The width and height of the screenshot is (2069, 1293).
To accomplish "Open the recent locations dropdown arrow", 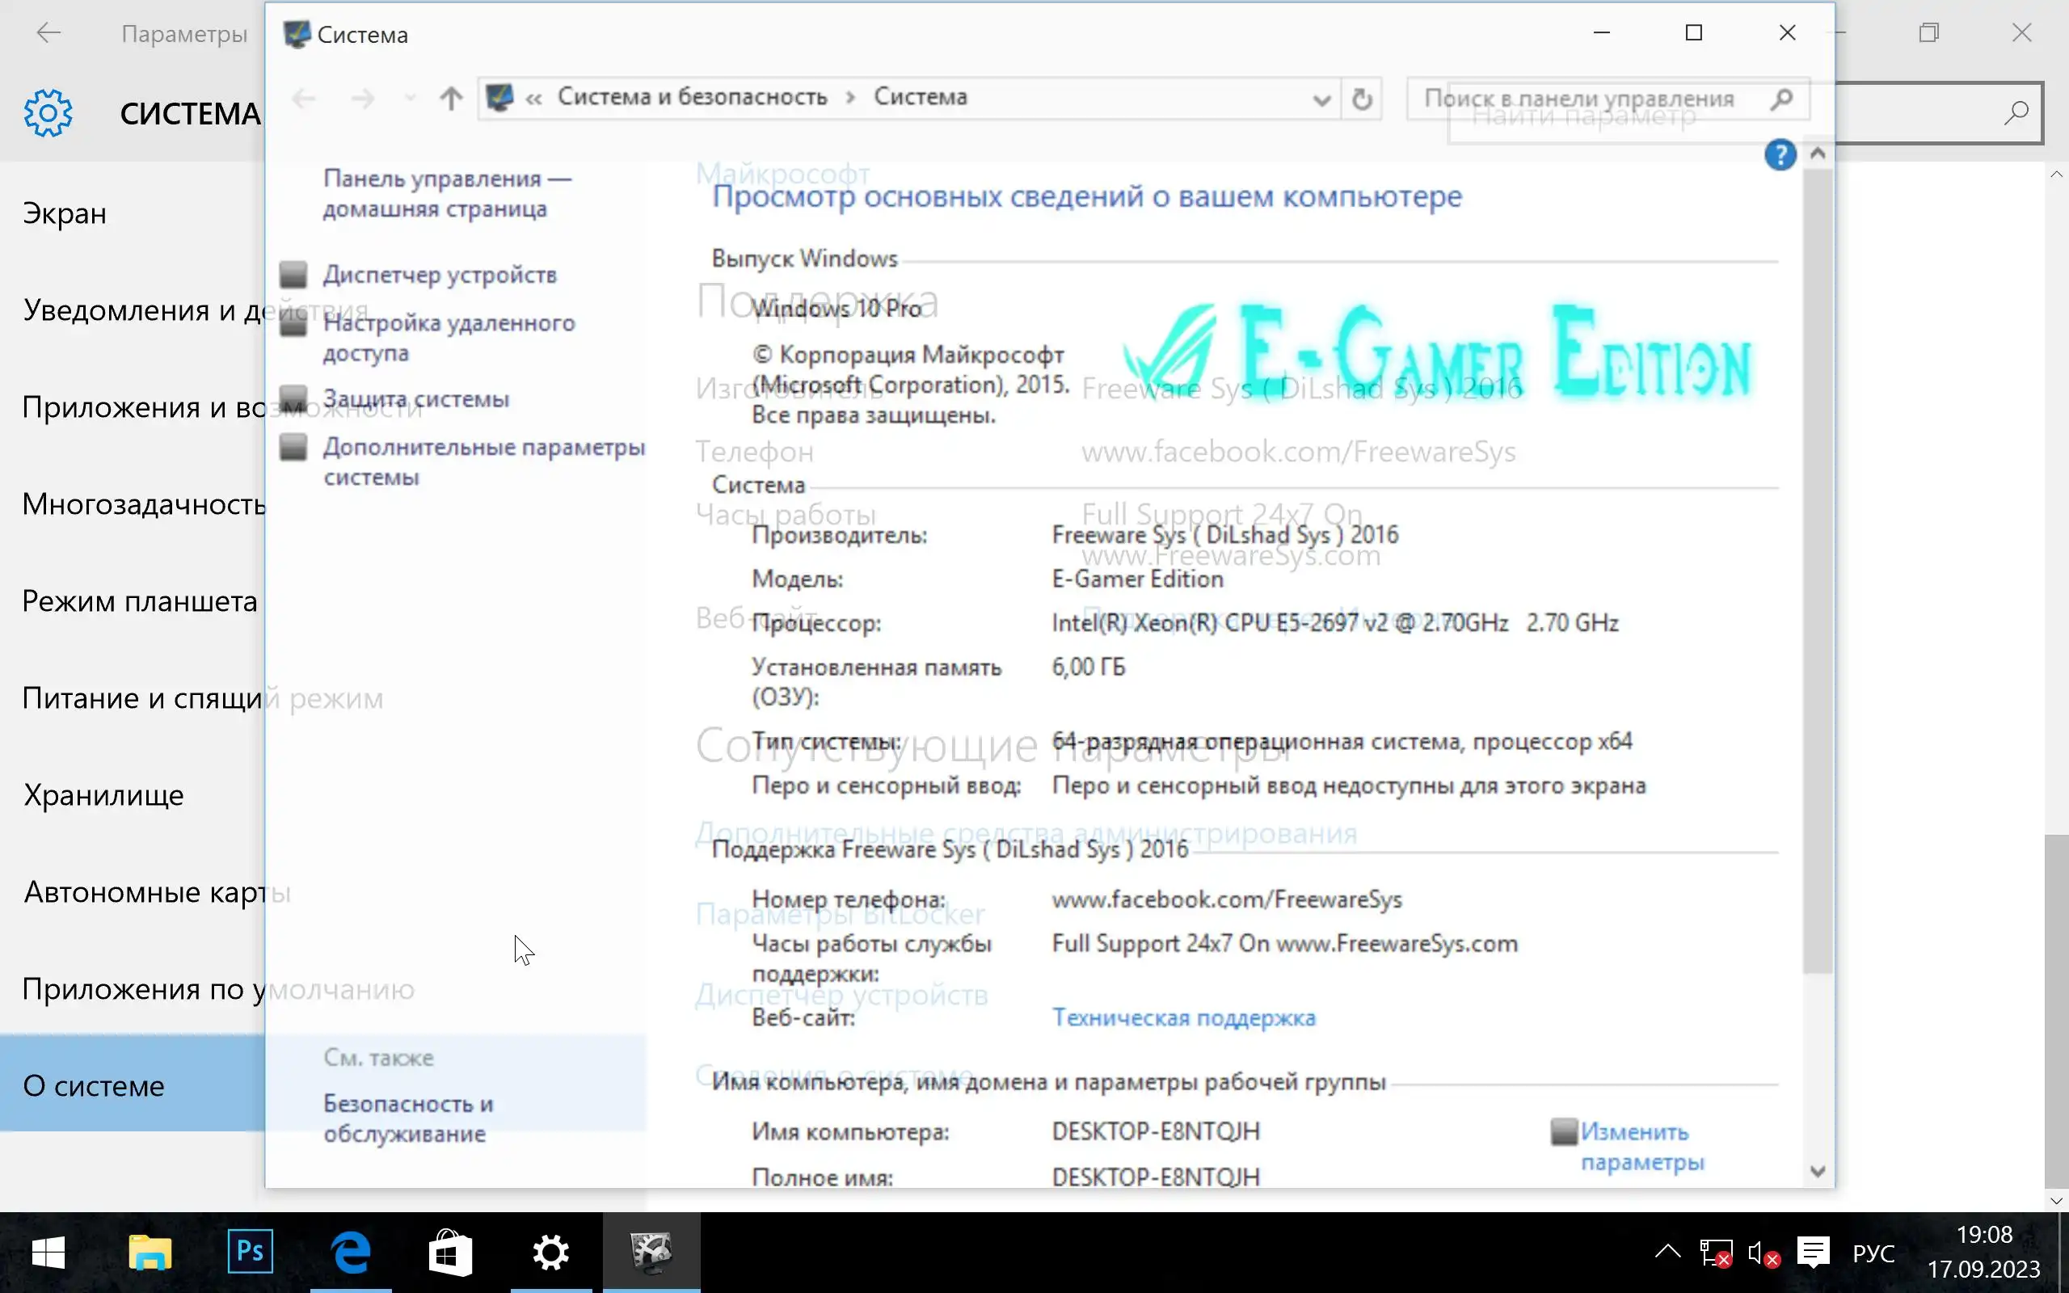I will 411,99.
